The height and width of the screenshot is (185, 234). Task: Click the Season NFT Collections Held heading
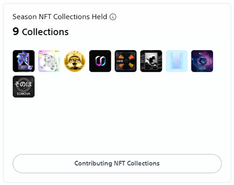60,17
